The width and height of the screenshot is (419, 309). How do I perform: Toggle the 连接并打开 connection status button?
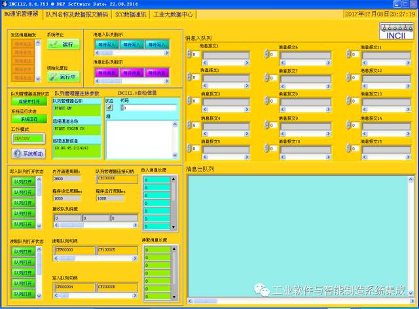(29, 101)
